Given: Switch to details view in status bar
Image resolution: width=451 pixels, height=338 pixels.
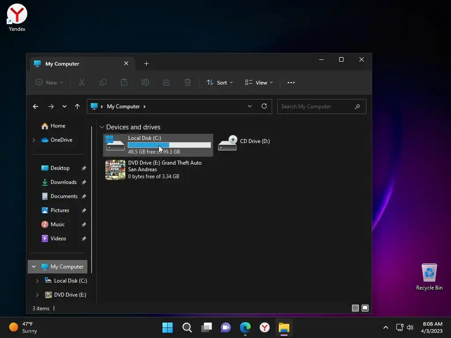Looking at the screenshot, I should coord(355,308).
